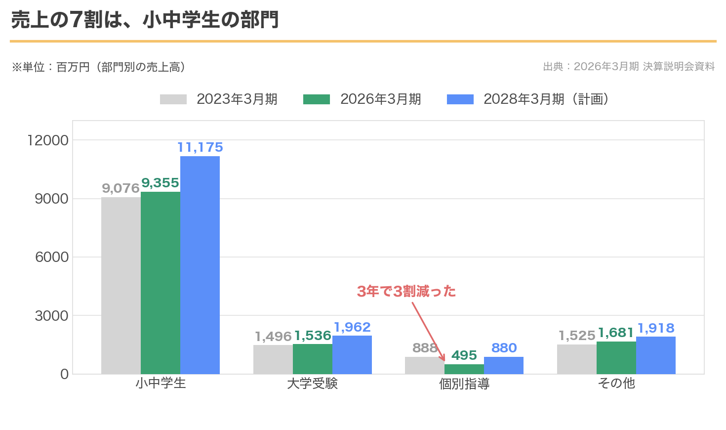Image resolution: width=726 pixels, height=430 pixels.
Task: Click the green 2026 bar for 個別指導
Action: (x=464, y=369)
